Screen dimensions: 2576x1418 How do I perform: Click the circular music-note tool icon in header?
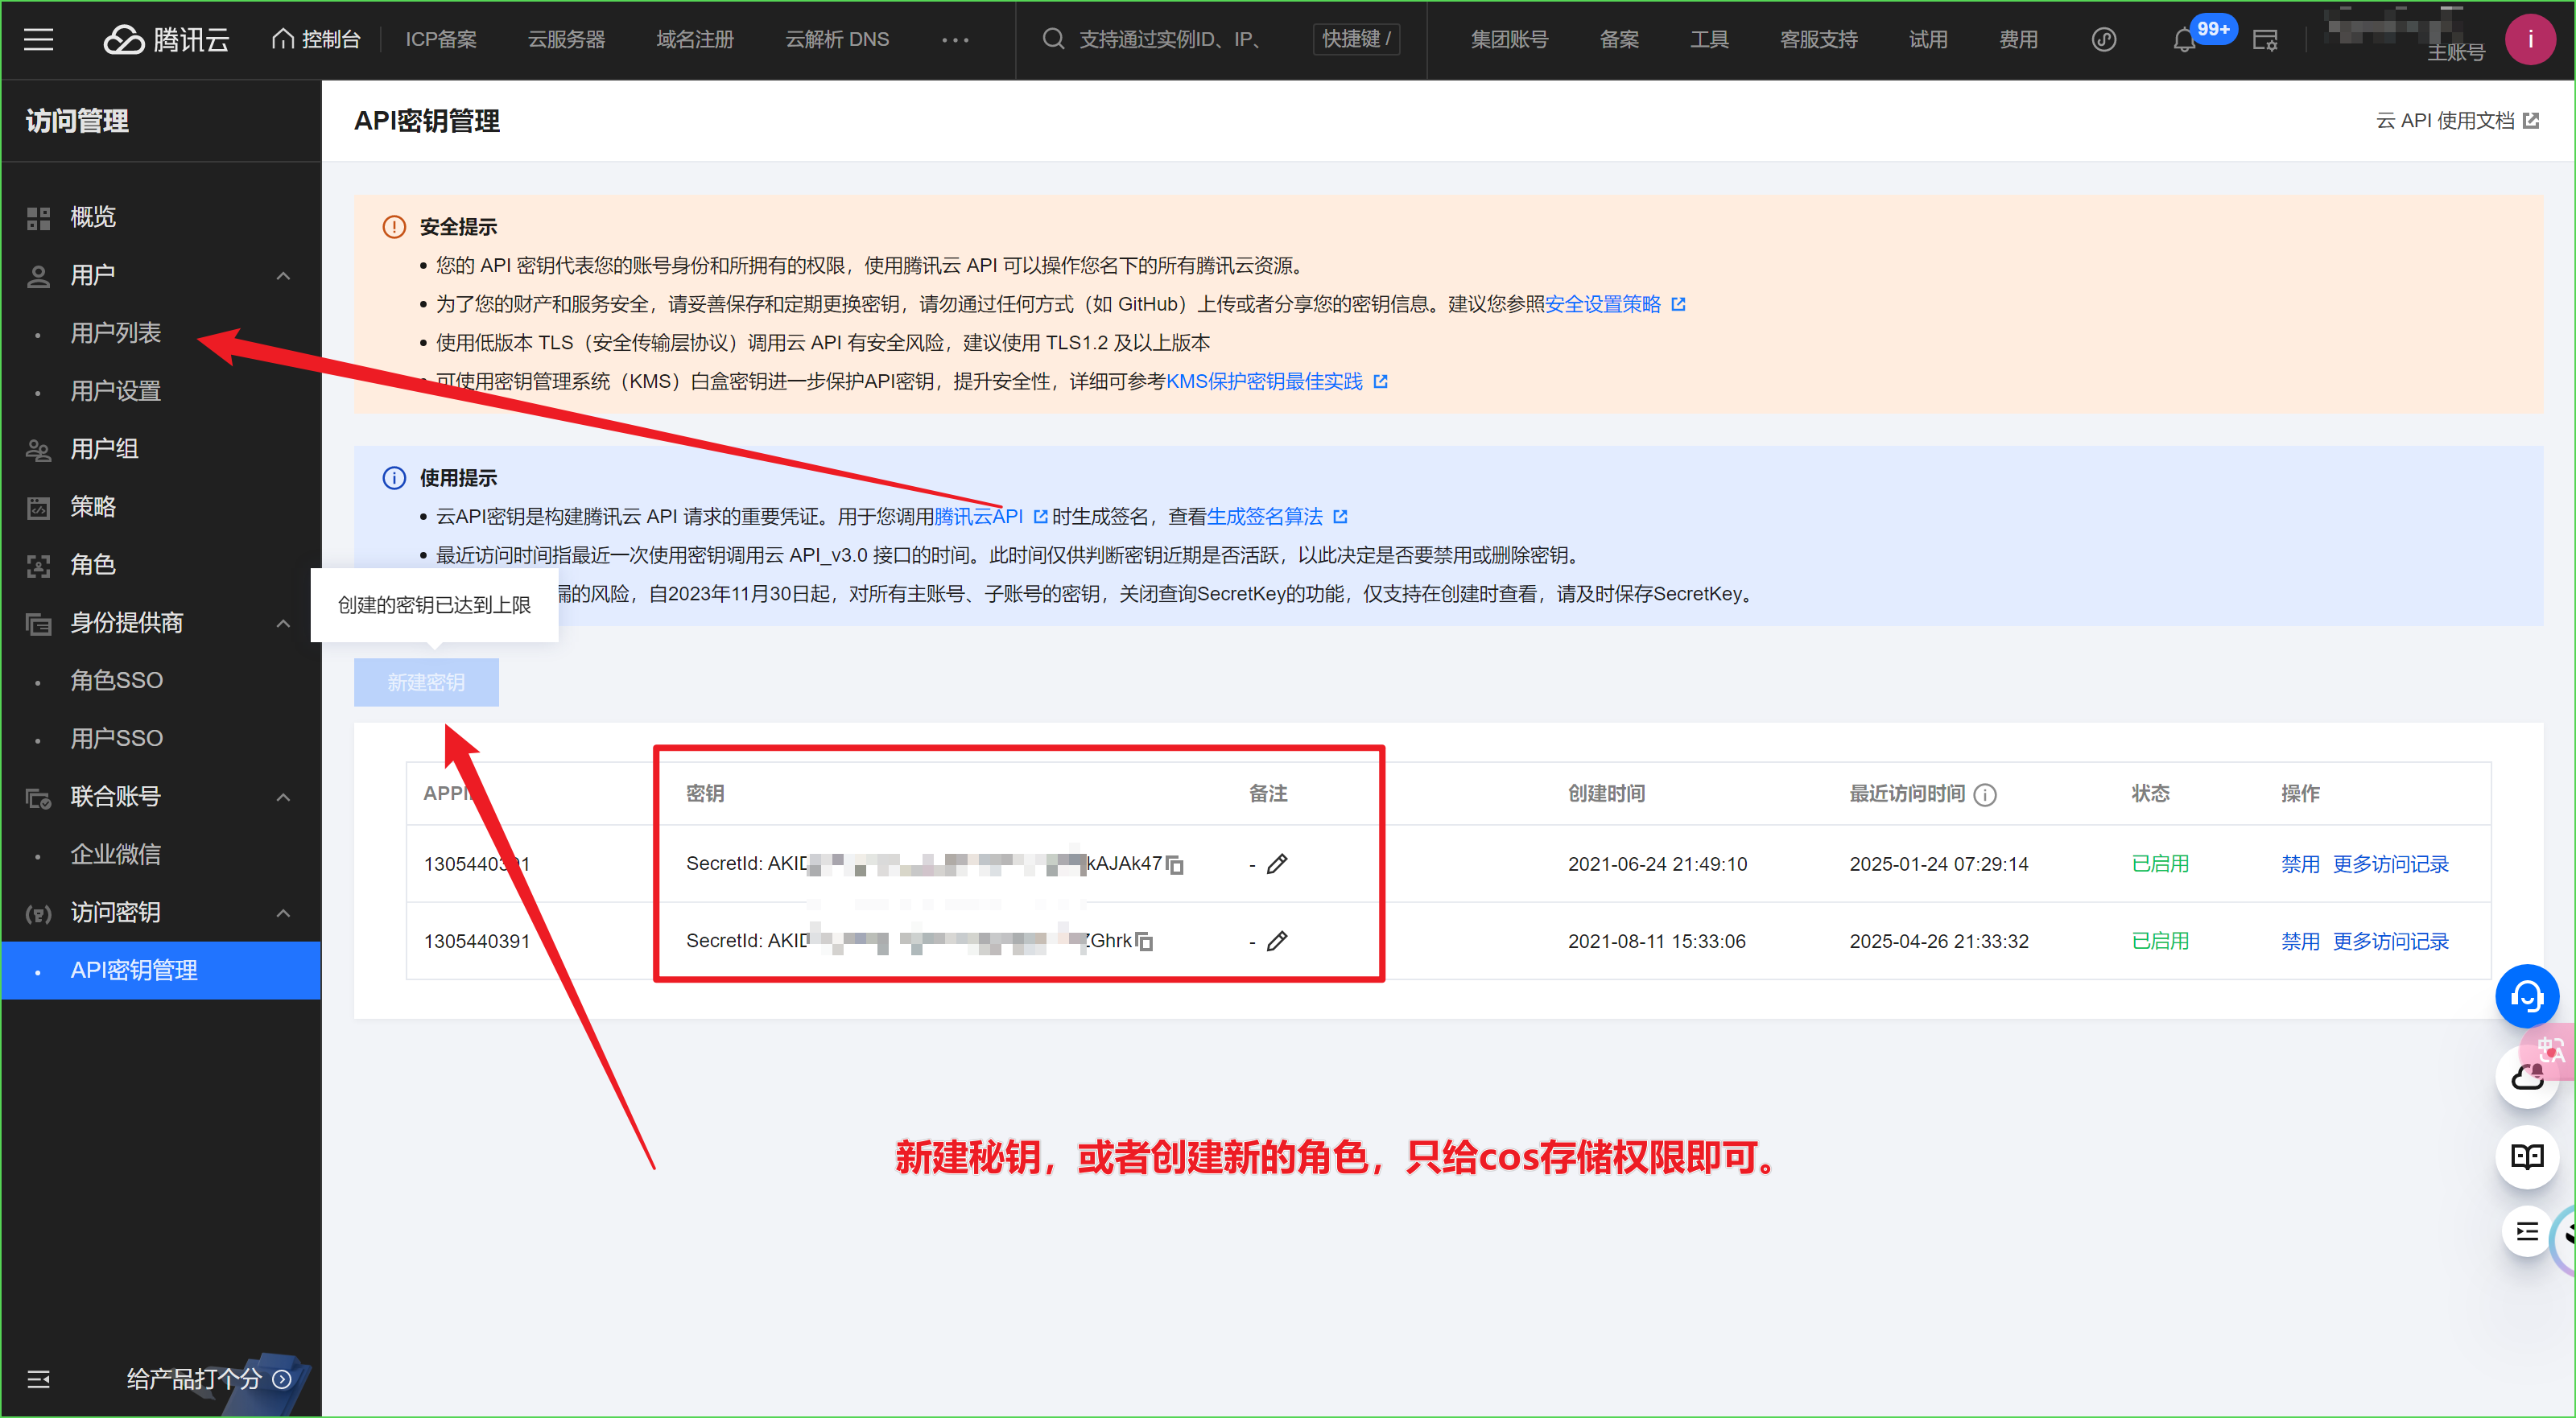coord(2104,39)
